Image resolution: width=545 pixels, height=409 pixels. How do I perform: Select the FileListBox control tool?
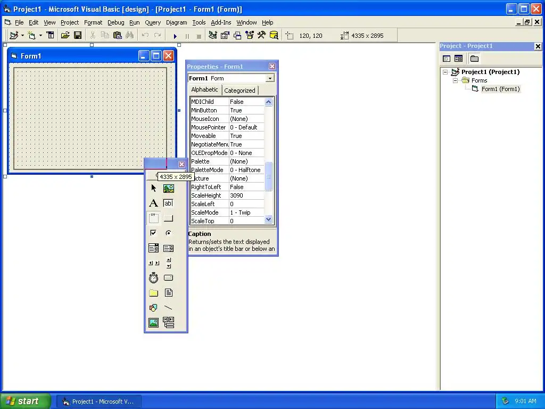pos(169,293)
